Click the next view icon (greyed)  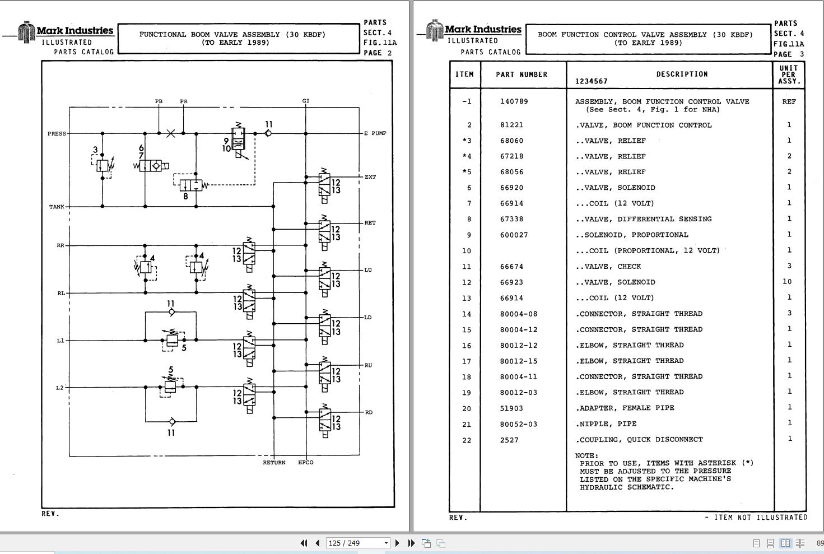441,543
